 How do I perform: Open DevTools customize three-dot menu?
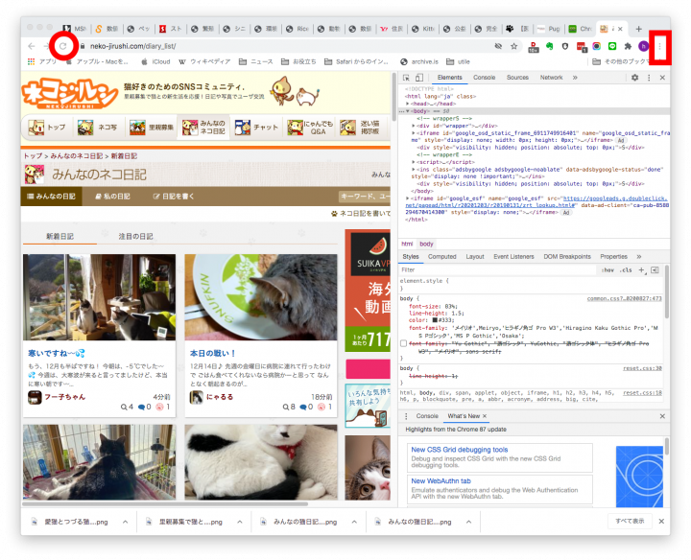click(649, 78)
